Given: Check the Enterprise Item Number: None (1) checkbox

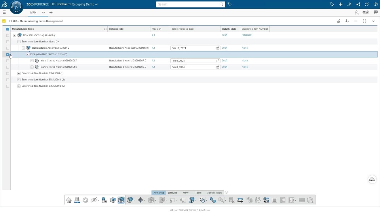Looking at the screenshot, I should coord(8,42).
